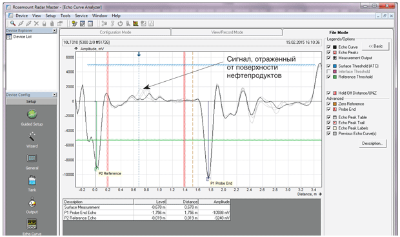
Task: Click the 19.02.2015 16:10:36 timestamp
Action: click(303, 43)
